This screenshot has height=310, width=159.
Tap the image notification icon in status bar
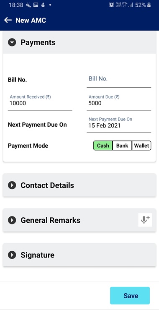tap(36, 5)
